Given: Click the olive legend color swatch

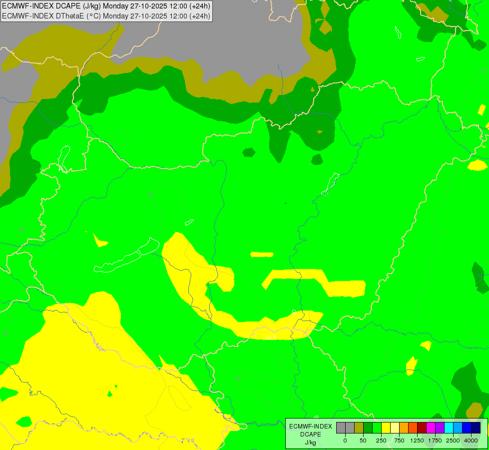Looking at the screenshot, I should click(359, 427).
